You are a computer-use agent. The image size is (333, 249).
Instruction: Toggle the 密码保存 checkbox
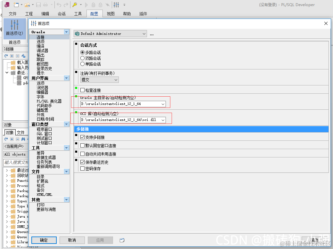click(x=82, y=169)
